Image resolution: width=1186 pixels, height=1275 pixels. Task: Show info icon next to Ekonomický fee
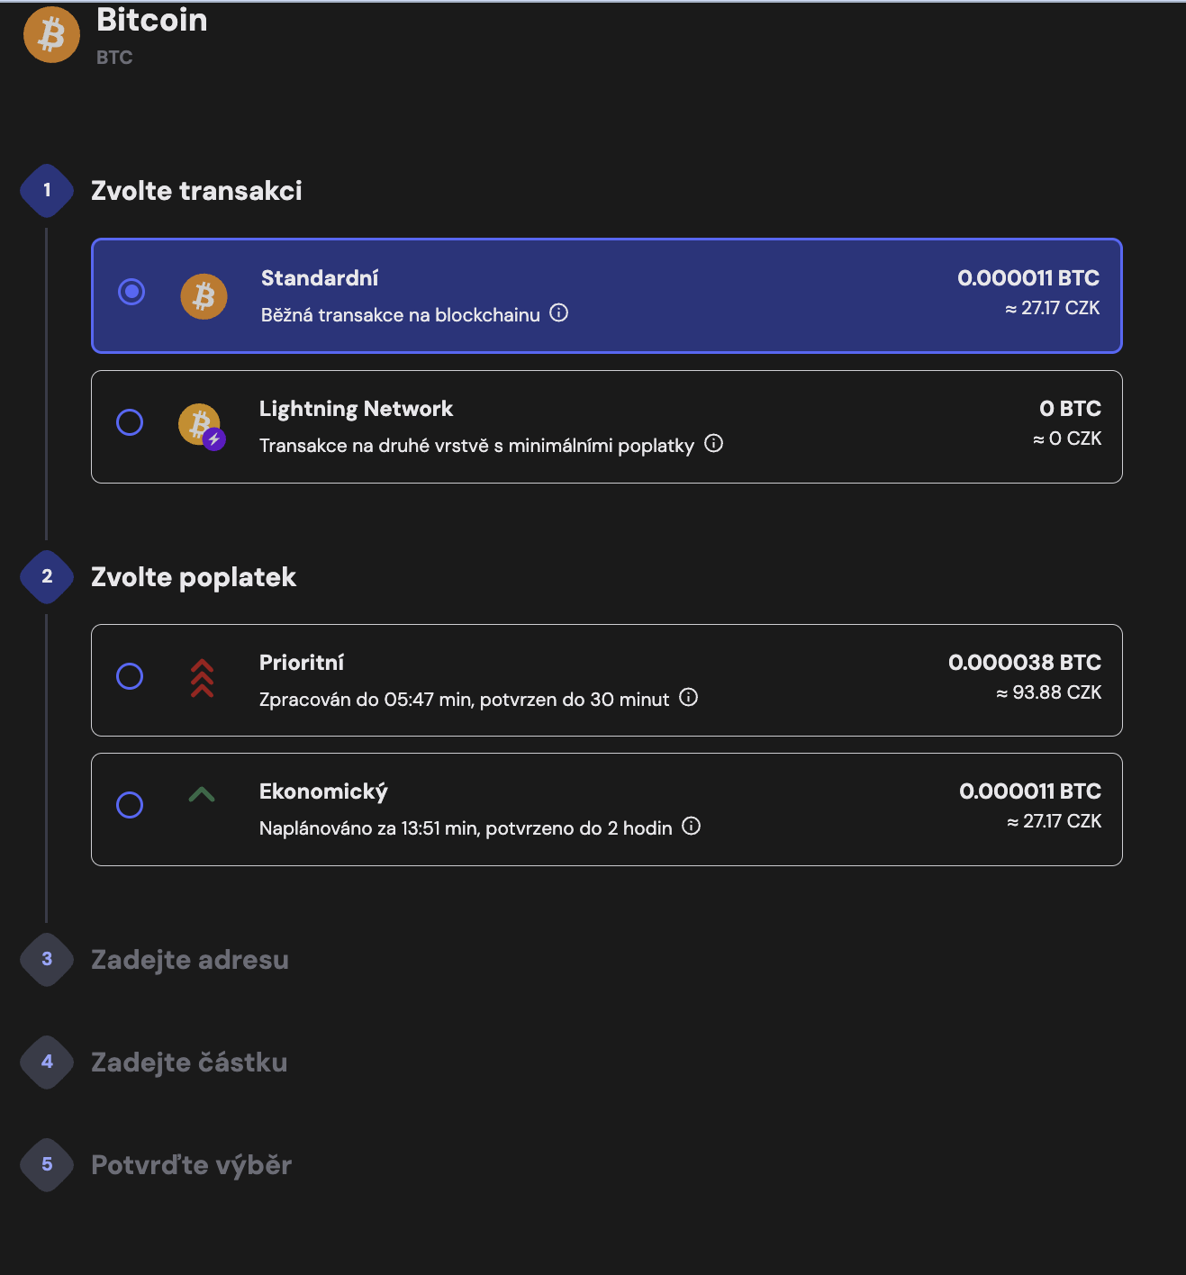point(692,826)
